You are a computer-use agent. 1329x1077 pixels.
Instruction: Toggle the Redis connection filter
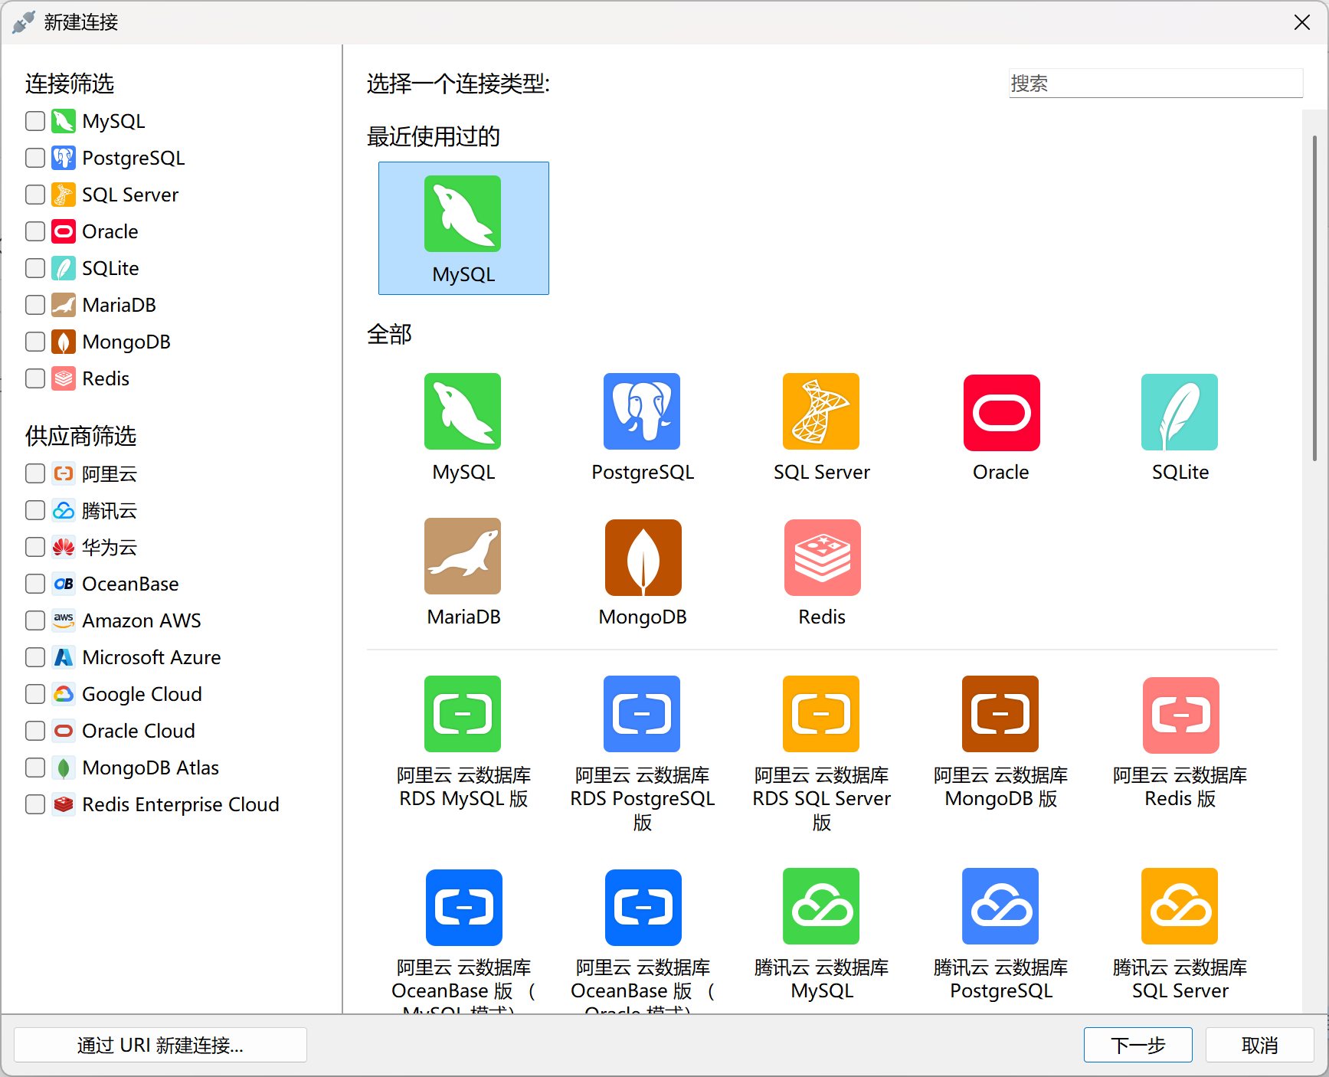pos(35,378)
